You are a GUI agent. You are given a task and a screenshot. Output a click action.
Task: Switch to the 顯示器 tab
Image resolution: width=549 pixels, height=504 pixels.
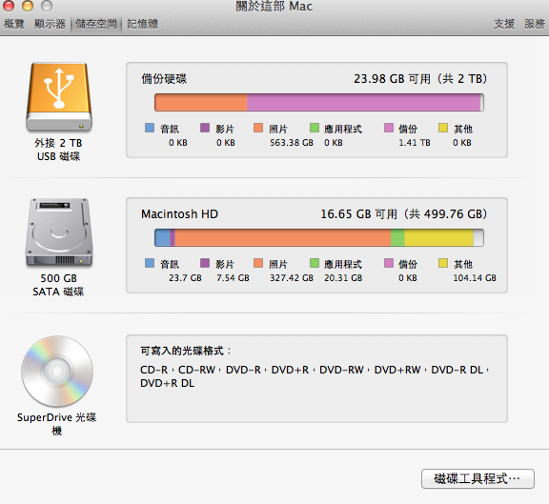click(x=51, y=24)
